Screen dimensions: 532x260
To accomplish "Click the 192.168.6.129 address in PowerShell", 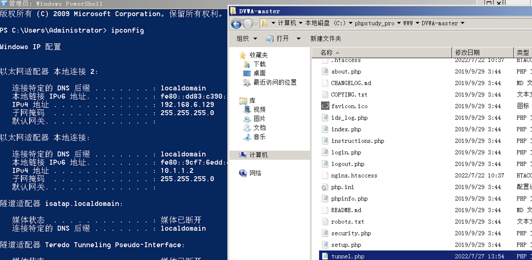I will [187, 105].
